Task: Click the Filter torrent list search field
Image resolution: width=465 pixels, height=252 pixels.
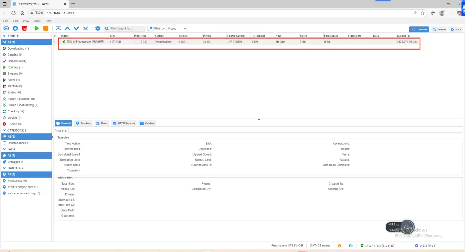Action: coord(127,29)
